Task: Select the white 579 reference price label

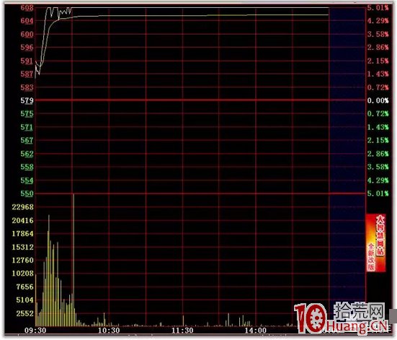Action: [x=27, y=101]
